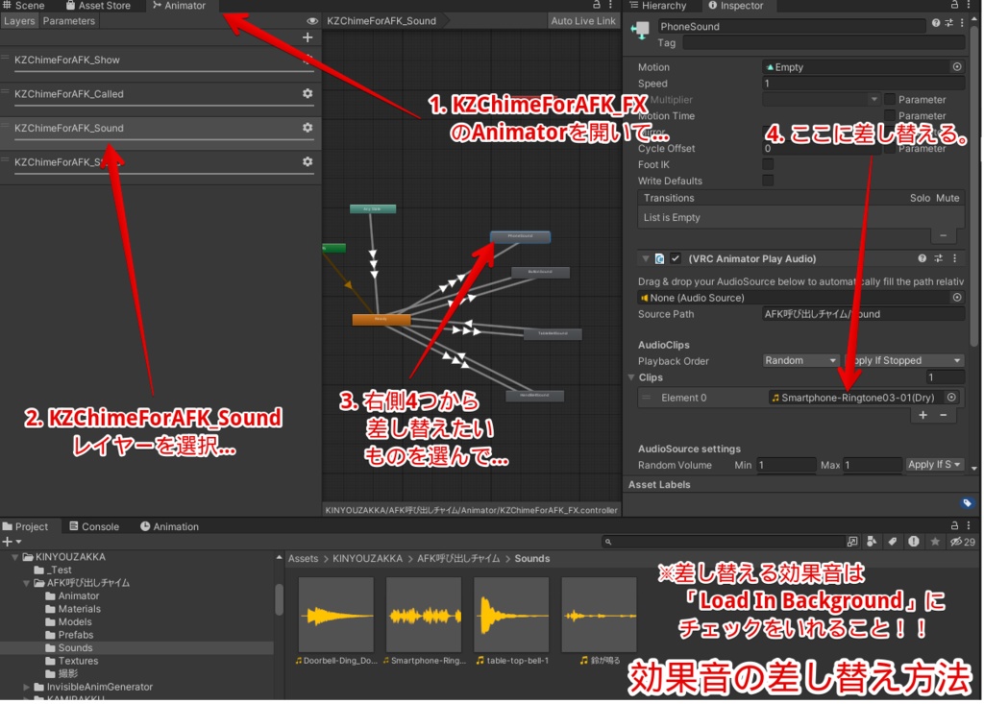
Task: Collapse VRC Animator Play Audio component
Action: [645, 258]
